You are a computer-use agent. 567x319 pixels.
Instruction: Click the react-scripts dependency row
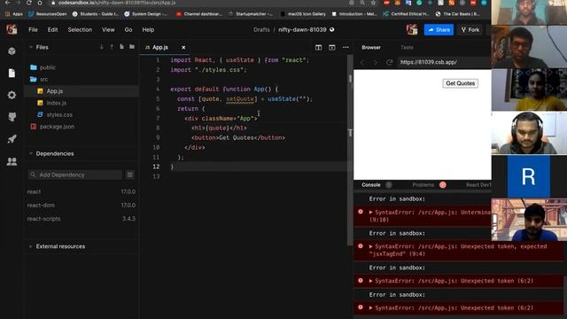coord(82,219)
